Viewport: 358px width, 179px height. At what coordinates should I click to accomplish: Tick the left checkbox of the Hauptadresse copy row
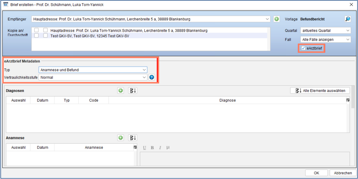(x=36, y=30)
